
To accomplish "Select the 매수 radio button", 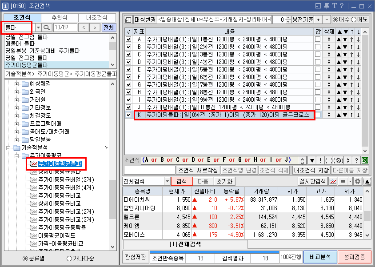I will [335, 20].
